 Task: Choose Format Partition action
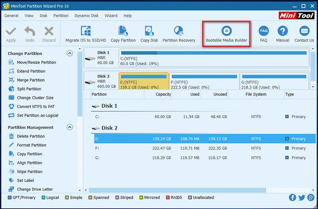27,145
